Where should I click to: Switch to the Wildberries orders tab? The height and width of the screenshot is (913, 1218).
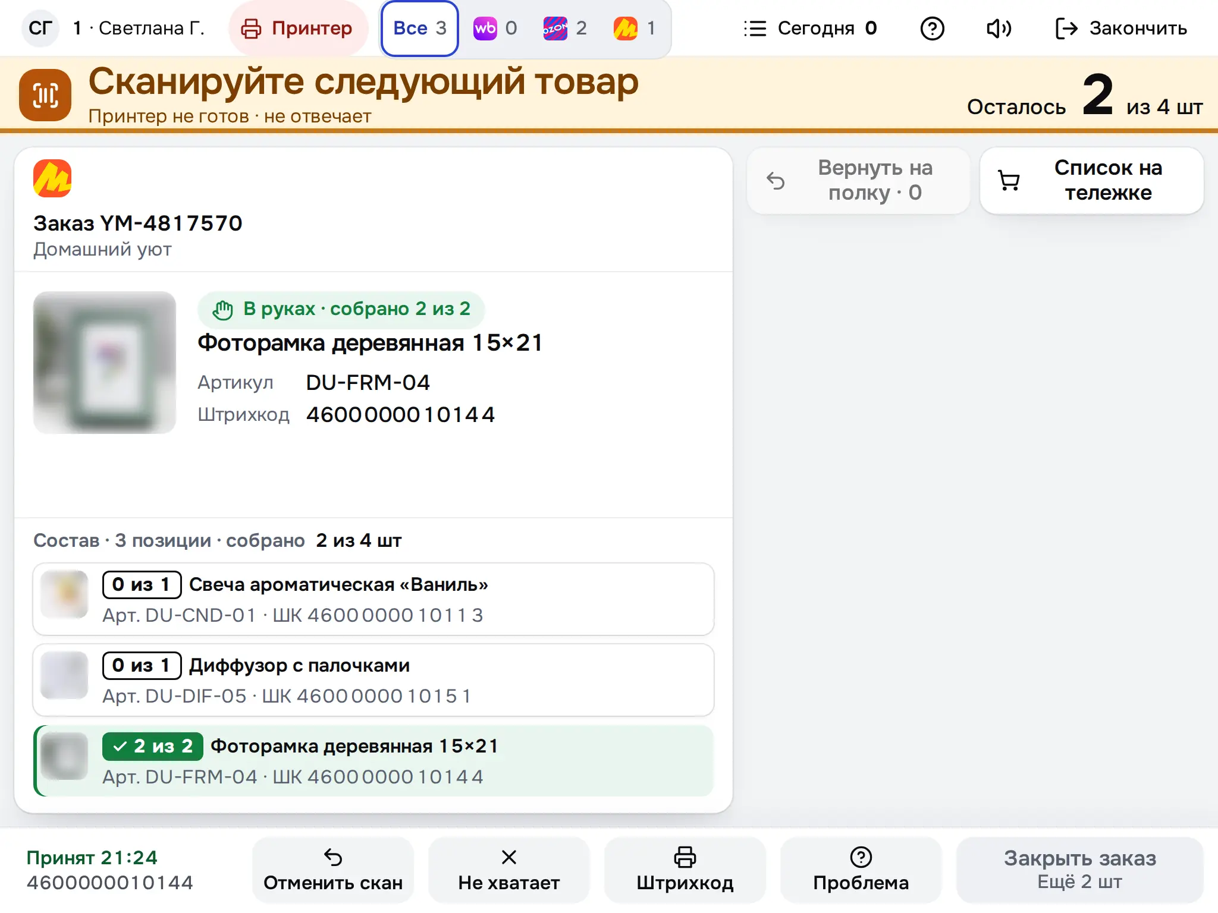tap(495, 28)
